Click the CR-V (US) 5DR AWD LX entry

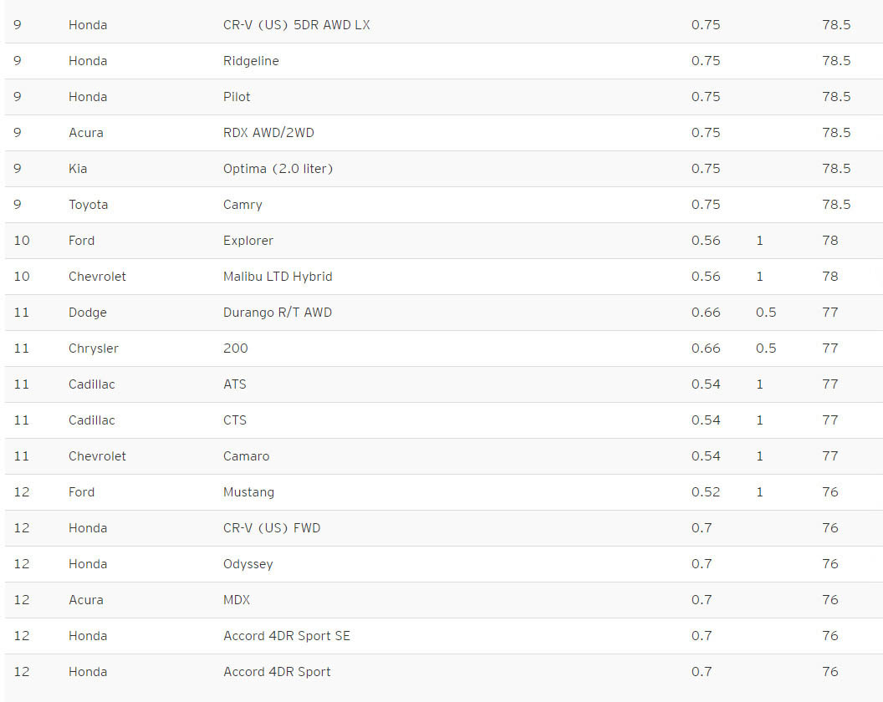tap(297, 25)
